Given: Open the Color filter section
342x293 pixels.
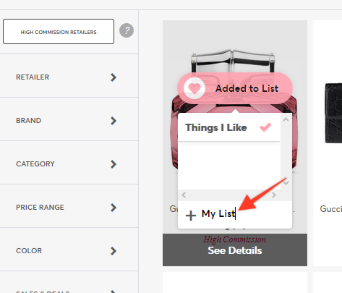Looking at the screenshot, I should [x=69, y=250].
